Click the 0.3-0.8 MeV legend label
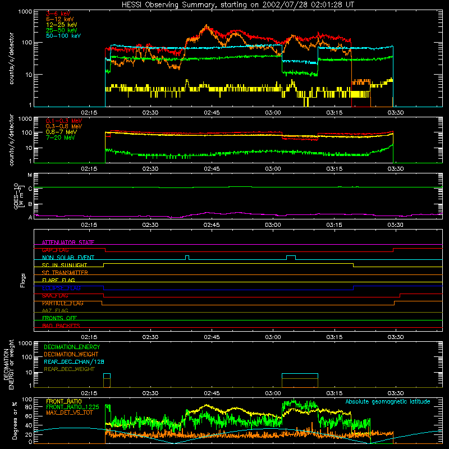Viewport: 449px width, 449px height. (64, 126)
